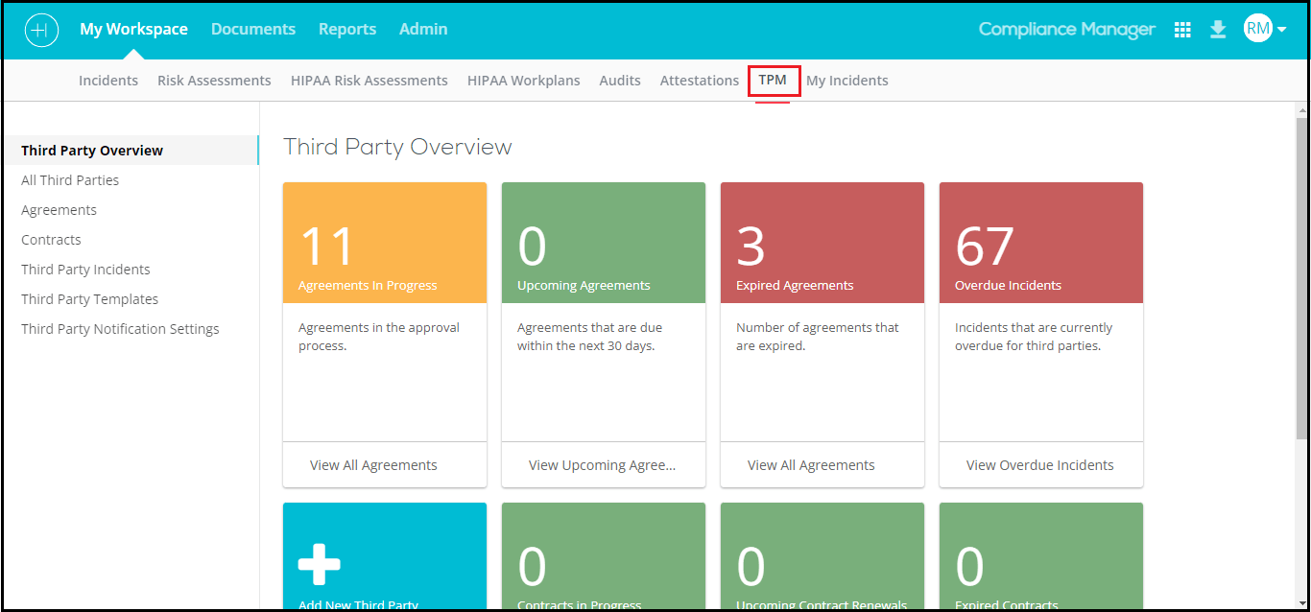Screen dimensions: 1311x612
Task: Click the Agreements In Progress tile
Action: tap(384, 242)
